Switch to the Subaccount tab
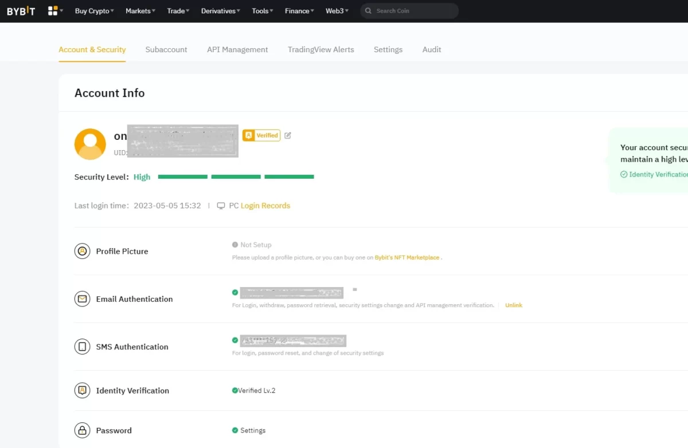Image resolution: width=688 pixels, height=448 pixels. [166, 50]
